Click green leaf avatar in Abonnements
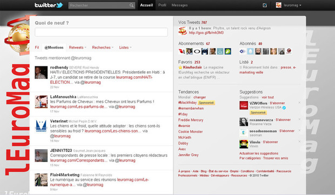This screenshot has height=195, width=335. point(228,51)
